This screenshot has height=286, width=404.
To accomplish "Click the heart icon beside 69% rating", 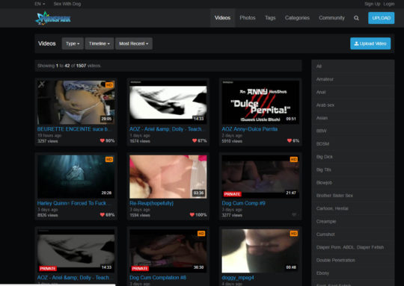I will pos(102,214).
